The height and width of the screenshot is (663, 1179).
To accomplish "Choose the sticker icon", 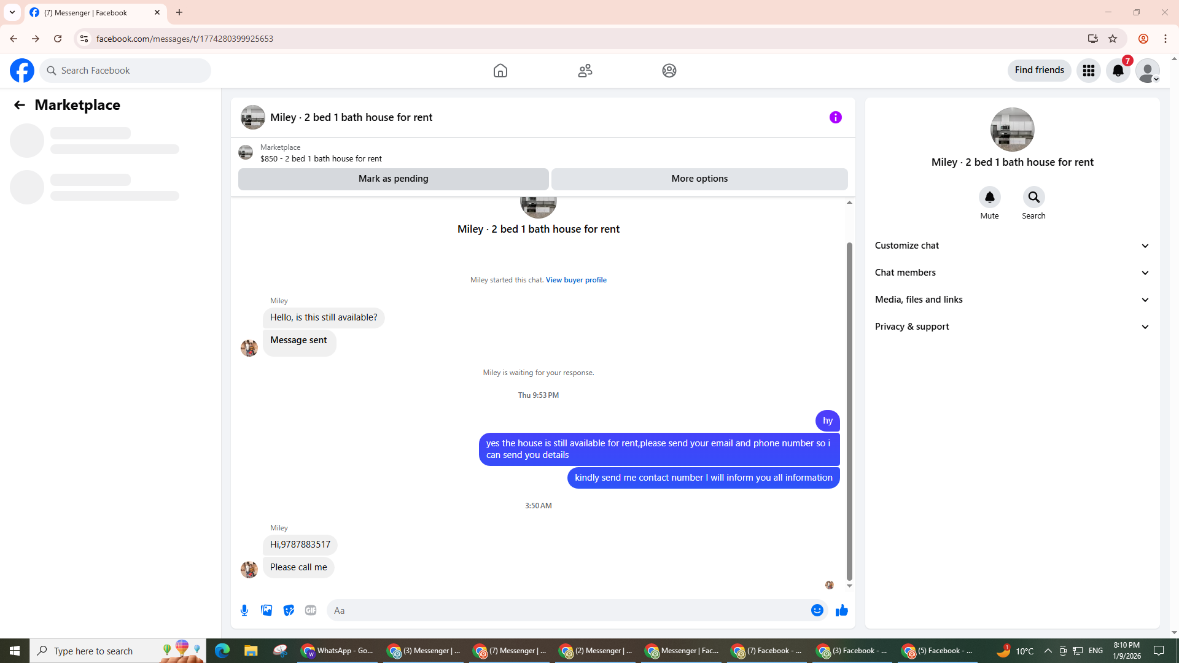I will (289, 610).
